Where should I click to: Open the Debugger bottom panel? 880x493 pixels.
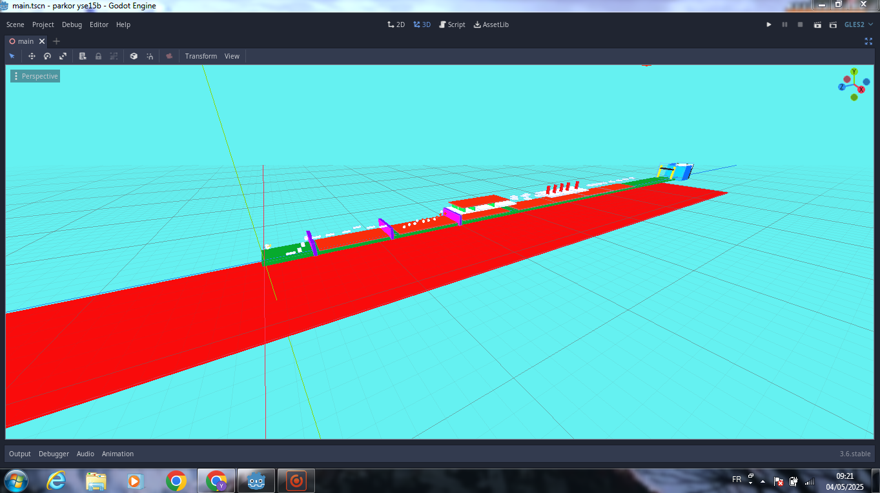pyautogui.click(x=54, y=454)
